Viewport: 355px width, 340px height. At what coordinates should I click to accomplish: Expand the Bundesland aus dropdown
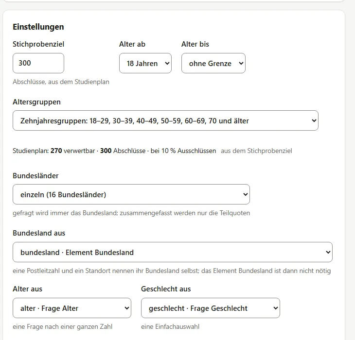pyautogui.click(x=173, y=252)
